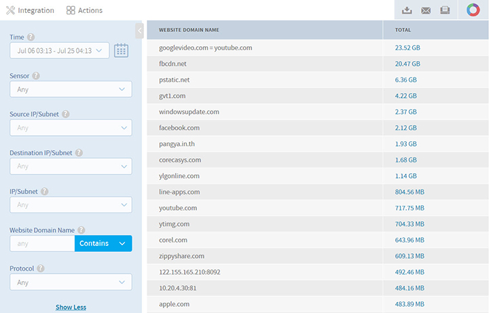Open the Sensor dropdown

(x=71, y=89)
